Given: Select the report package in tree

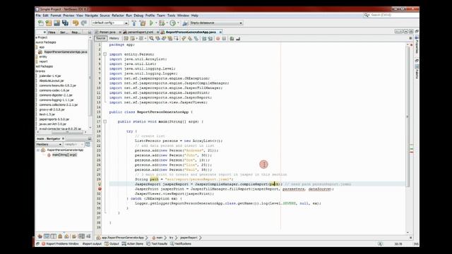Looking at the screenshot, I should click(x=43, y=61).
